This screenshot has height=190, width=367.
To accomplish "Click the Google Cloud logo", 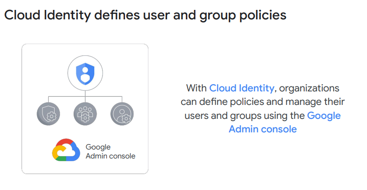I will pos(66,150).
